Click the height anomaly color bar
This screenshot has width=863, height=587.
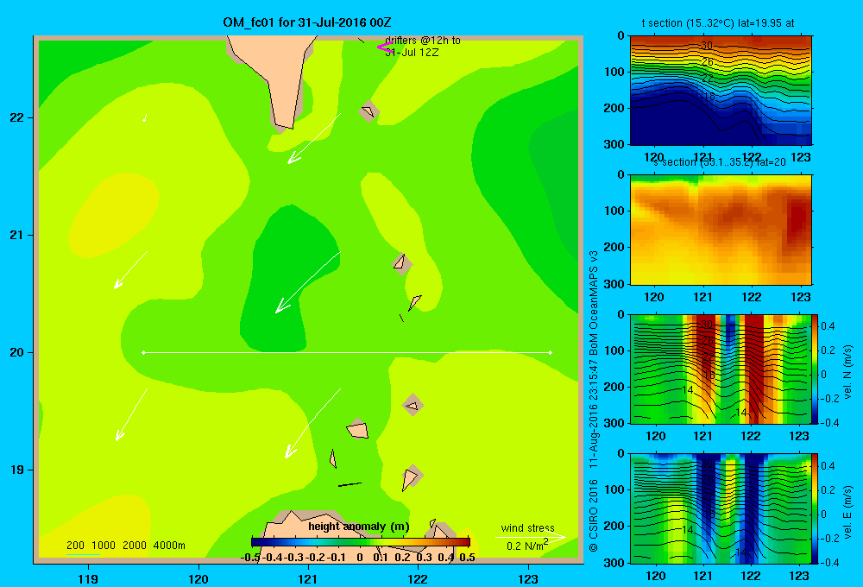coord(361,542)
